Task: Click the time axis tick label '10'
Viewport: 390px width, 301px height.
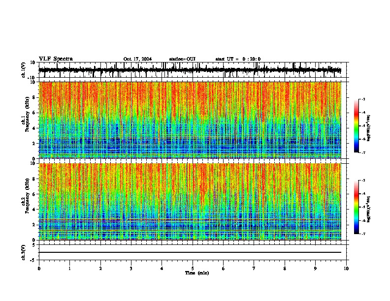Action: coord(346,269)
